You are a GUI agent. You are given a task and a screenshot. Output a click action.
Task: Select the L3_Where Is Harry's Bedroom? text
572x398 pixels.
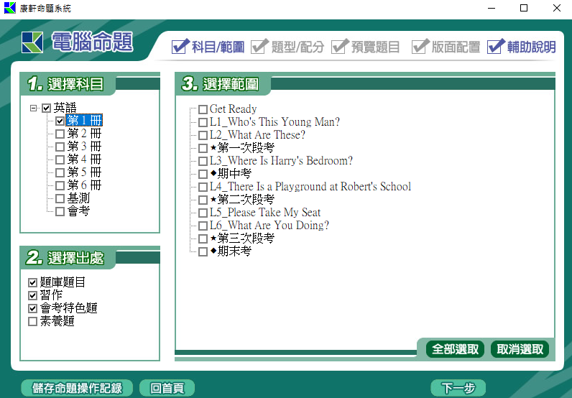click(281, 160)
